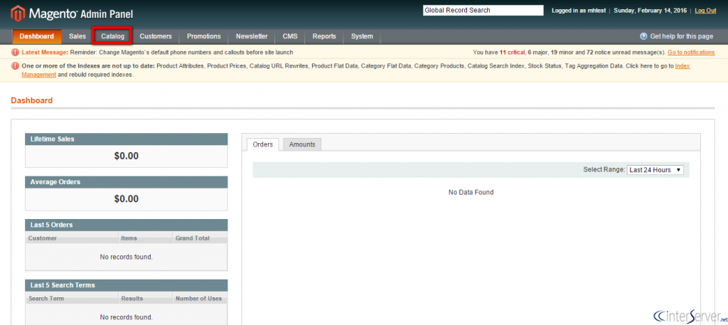Open the System menu
Image resolution: width=728 pixels, height=325 pixels.
(x=362, y=36)
